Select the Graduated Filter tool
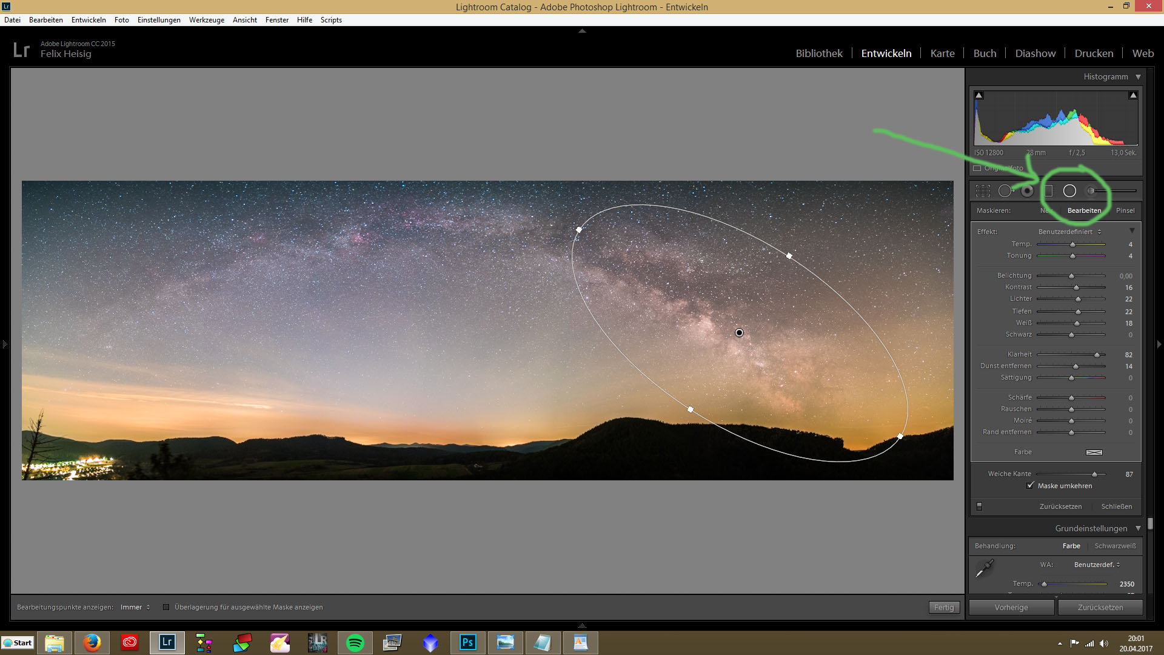 point(1048,191)
